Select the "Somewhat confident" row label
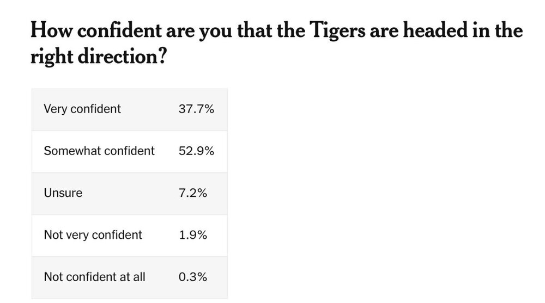This screenshot has width=545, height=303. (99, 151)
